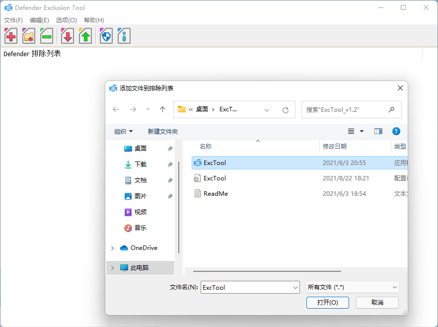
Task: Click the green minus remove entry icon
Action: tap(47, 36)
